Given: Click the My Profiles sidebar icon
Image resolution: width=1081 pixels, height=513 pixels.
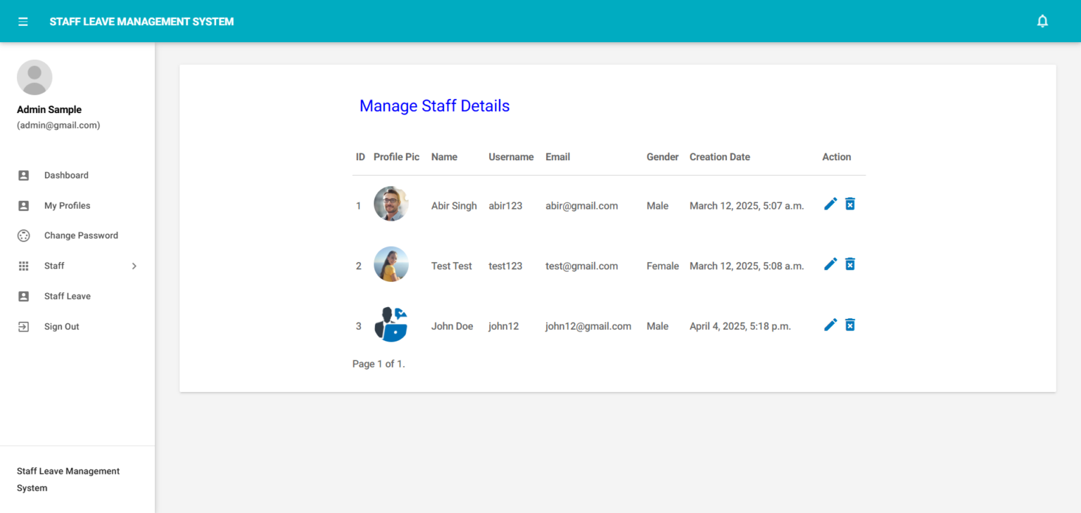Looking at the screenshot, I should [x=24, y=205].
